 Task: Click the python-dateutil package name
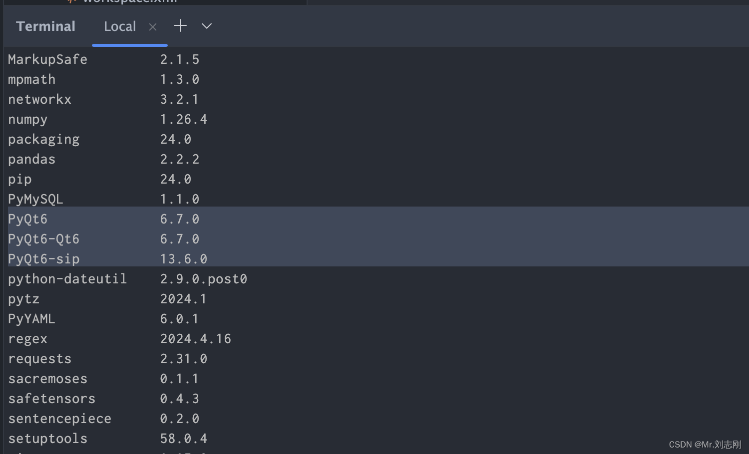point(67,279)
